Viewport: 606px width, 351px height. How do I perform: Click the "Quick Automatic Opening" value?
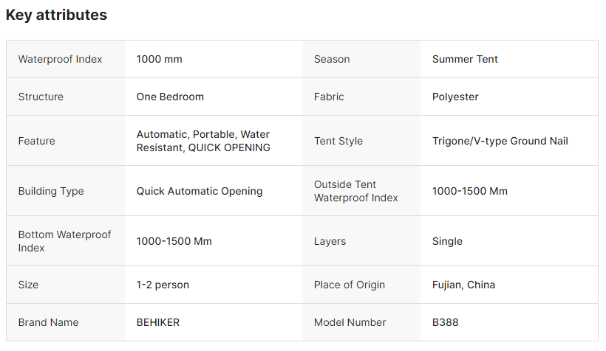[200, 191]
